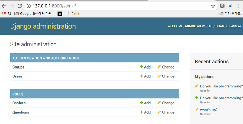Add a new Group

[x=145, y=67]
